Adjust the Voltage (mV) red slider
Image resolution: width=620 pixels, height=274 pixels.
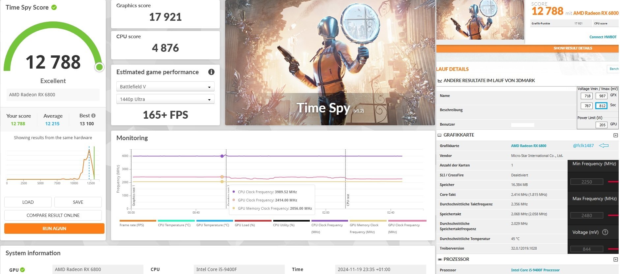[613, 249]
